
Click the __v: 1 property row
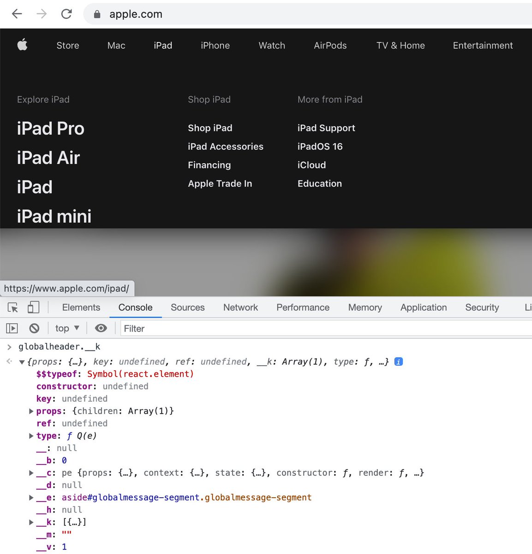tap(52, 547)
